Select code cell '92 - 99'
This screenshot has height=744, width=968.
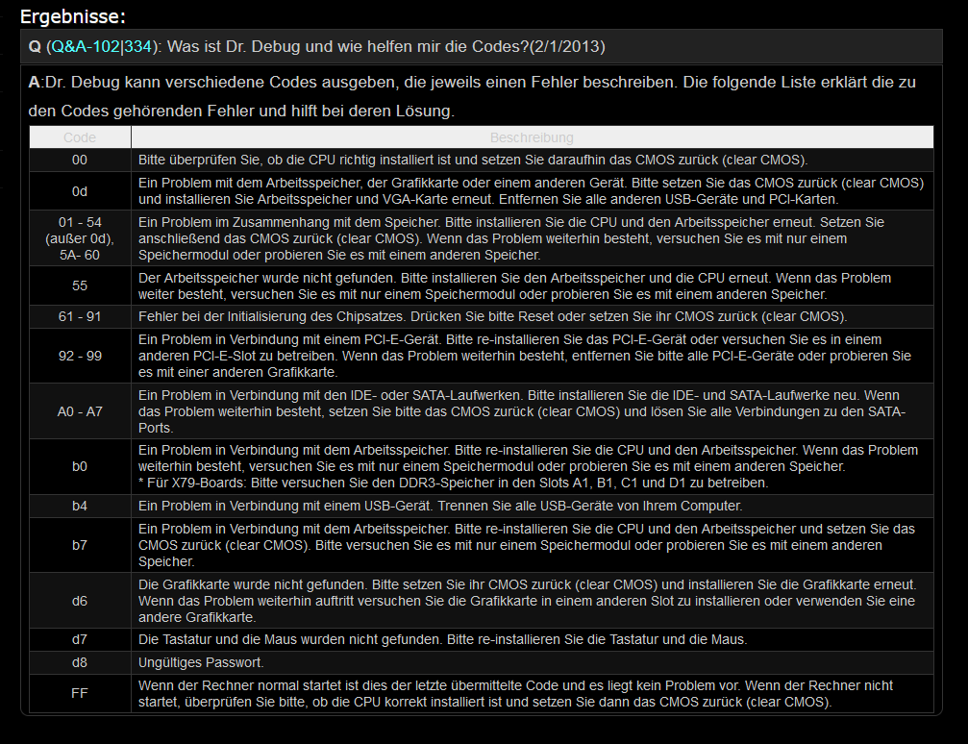click(x=80, y=356)
